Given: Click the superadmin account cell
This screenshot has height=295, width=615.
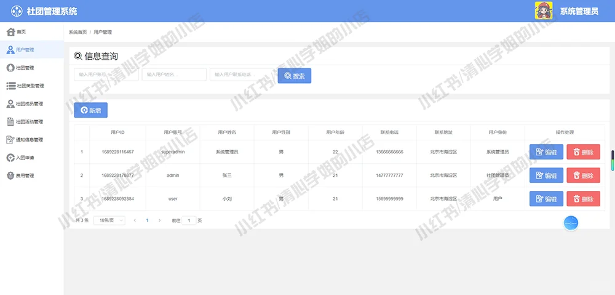Looking at the screenshot, I should pyautogui.click(x=173, y=152).
